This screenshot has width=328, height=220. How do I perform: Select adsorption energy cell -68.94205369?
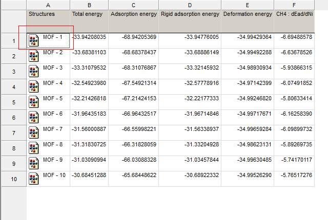[133, 41]
